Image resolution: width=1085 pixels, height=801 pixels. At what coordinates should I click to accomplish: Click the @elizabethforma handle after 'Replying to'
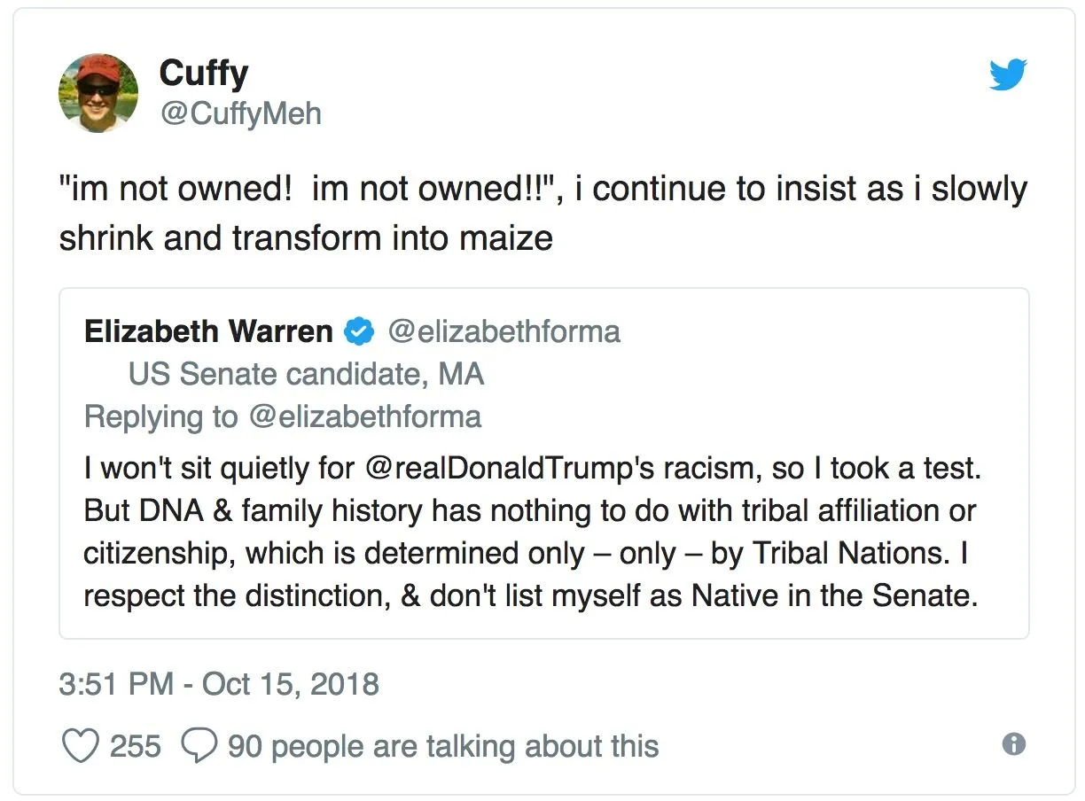coord(365,417)
